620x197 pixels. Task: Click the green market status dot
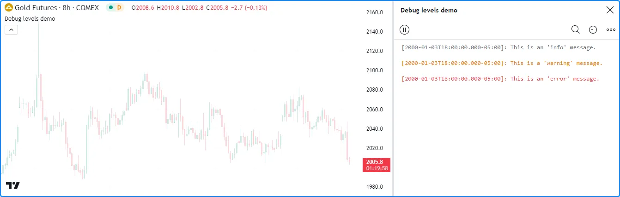coord(111,8)
